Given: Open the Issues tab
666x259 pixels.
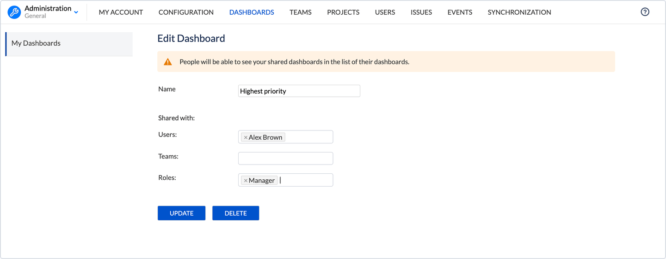Looking at the screenshot, I should (x=421, y=12).
